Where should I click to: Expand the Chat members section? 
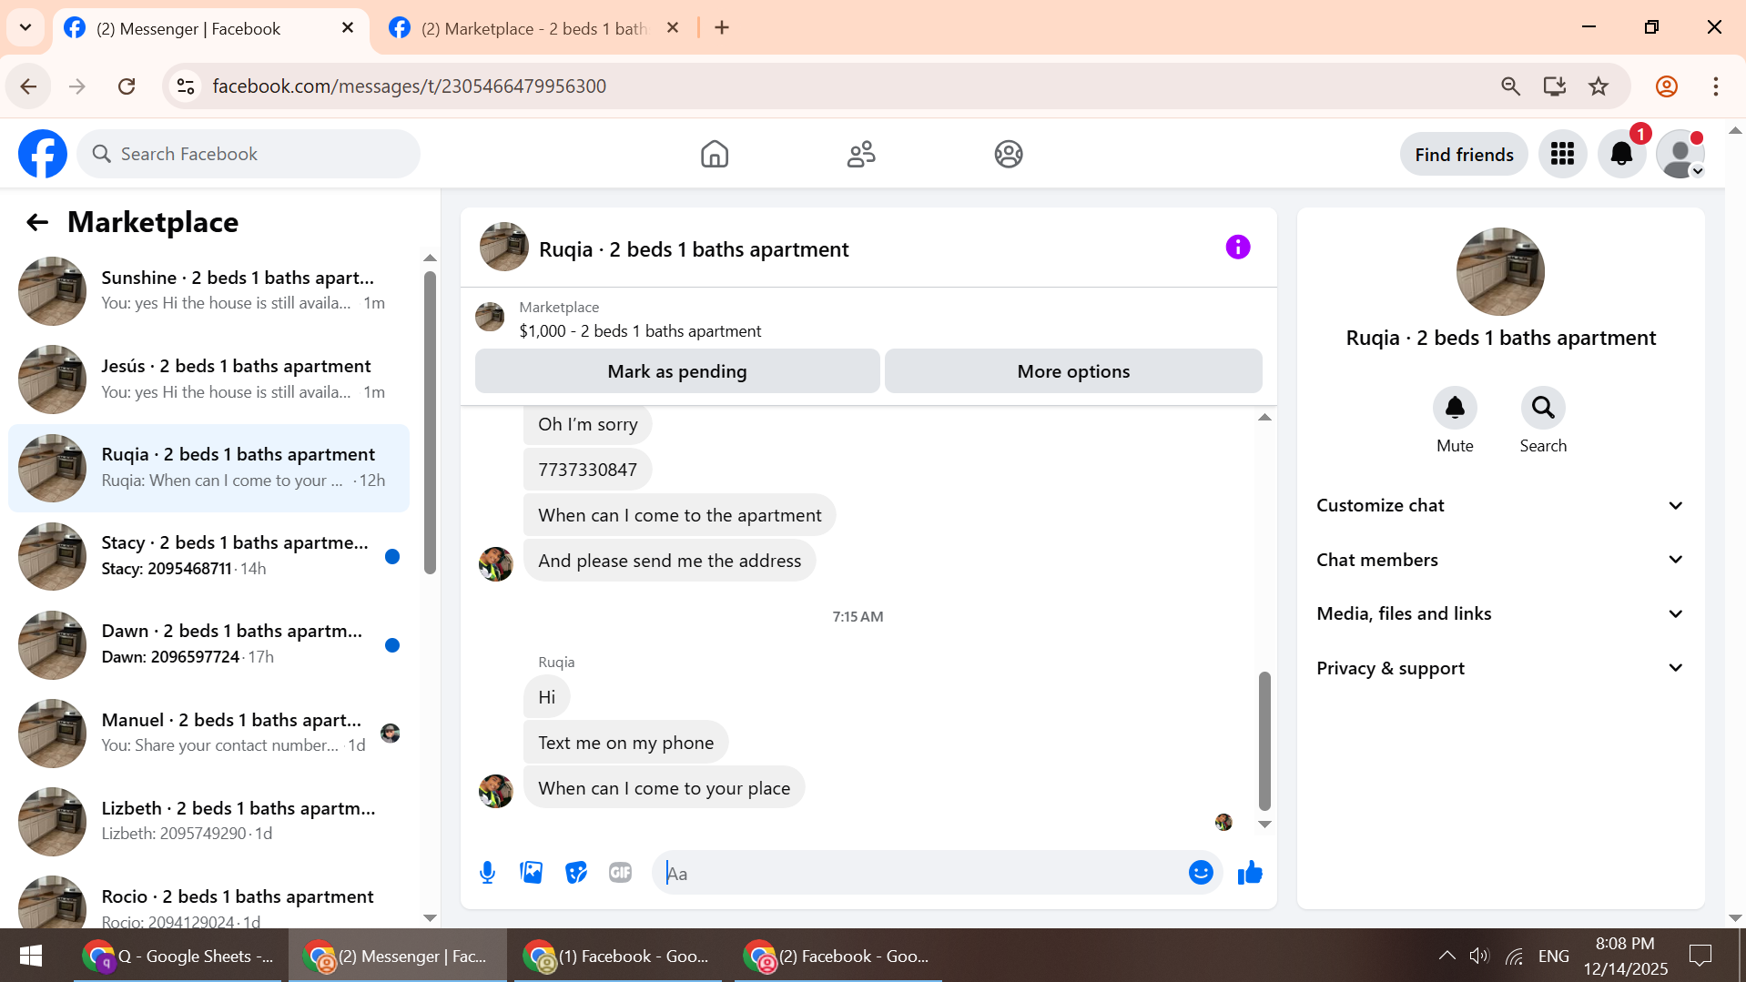(1500, 560)
